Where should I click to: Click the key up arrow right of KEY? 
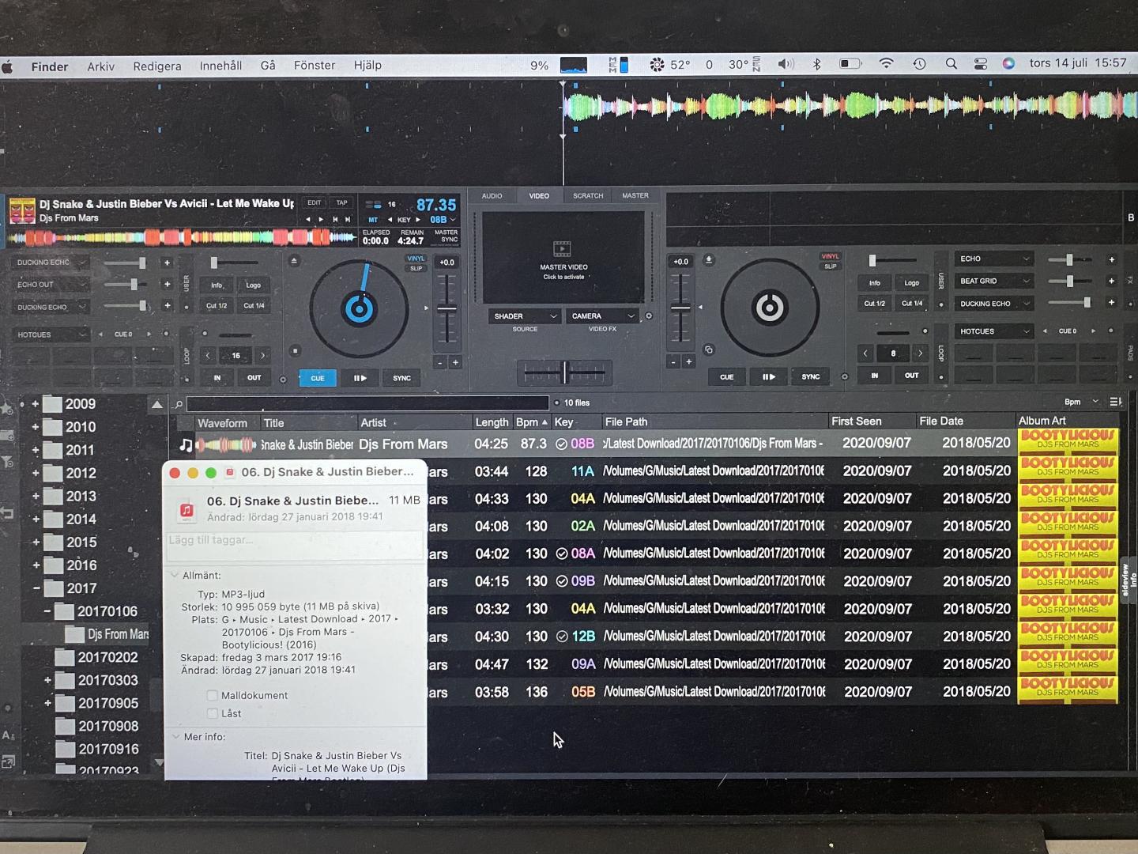[417, 220]
